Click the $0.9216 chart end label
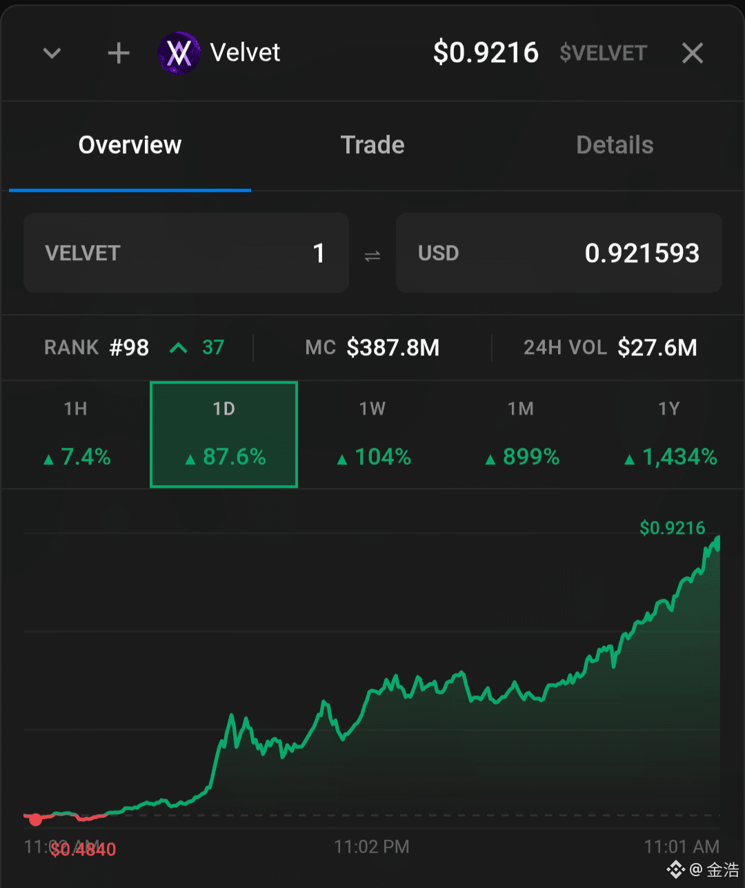The width and height of the screenshot is (745, 888). (x=673, y=528)
